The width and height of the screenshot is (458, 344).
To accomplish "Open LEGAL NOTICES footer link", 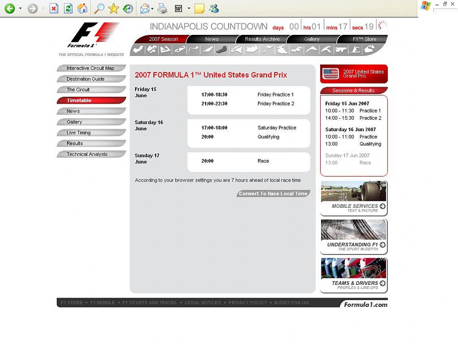I will tap(203, 302).
